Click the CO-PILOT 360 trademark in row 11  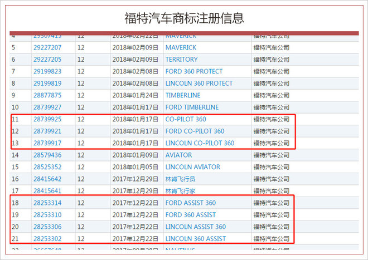(186, 119)
